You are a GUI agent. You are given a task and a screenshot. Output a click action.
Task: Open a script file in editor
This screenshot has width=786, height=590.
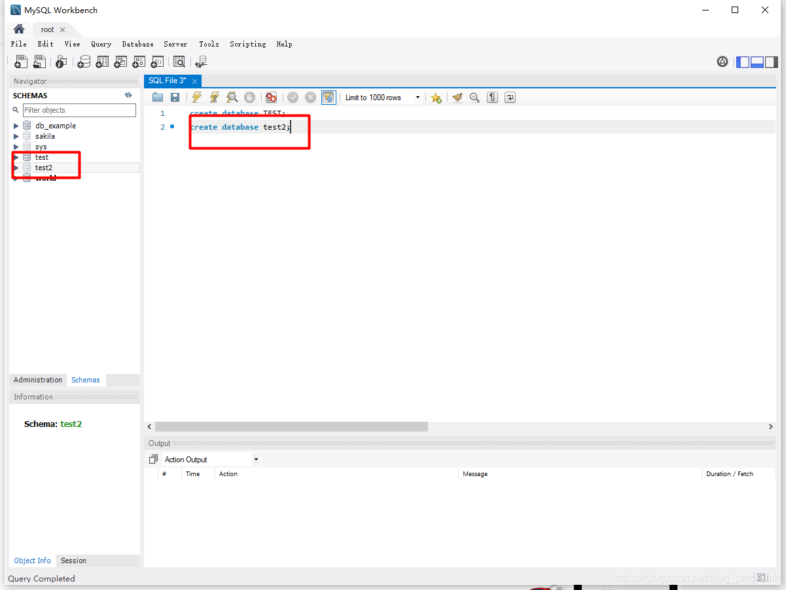point(158,98)
